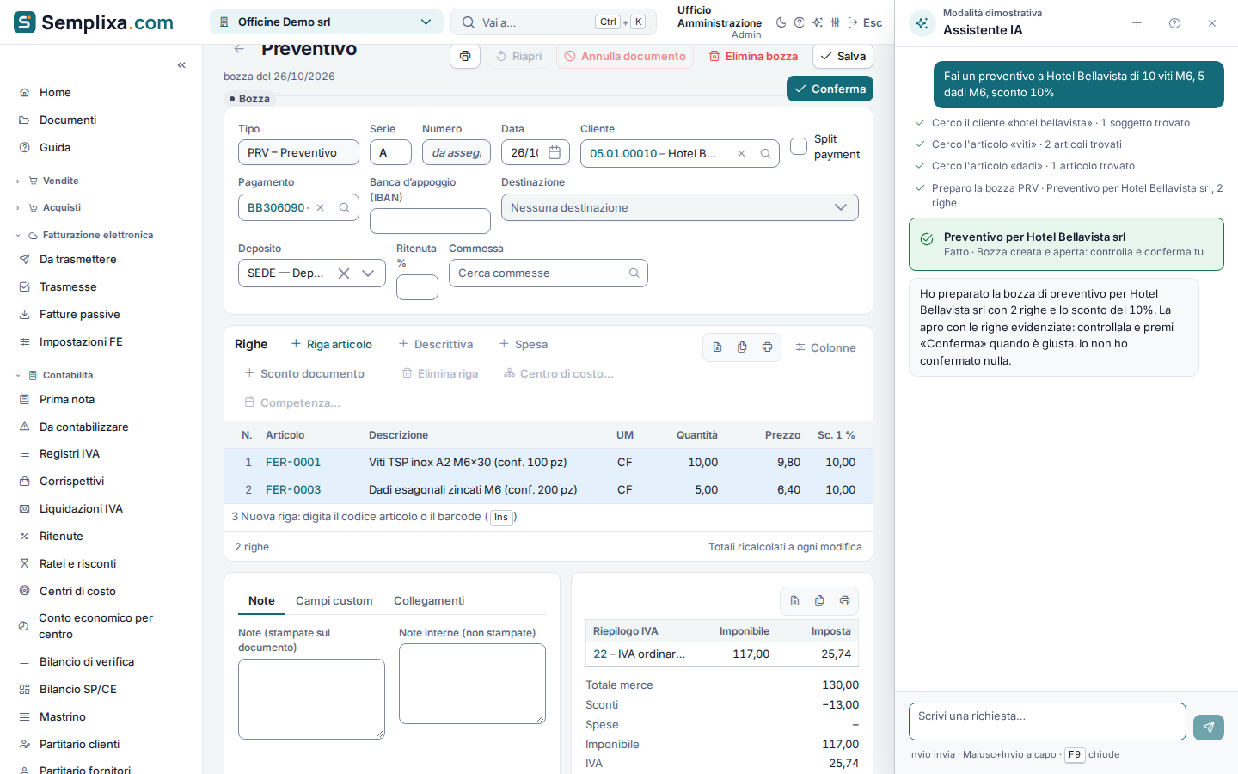Expand the Vendite section in sidebar
The image size is (1238, 774).
pos(60,181)
